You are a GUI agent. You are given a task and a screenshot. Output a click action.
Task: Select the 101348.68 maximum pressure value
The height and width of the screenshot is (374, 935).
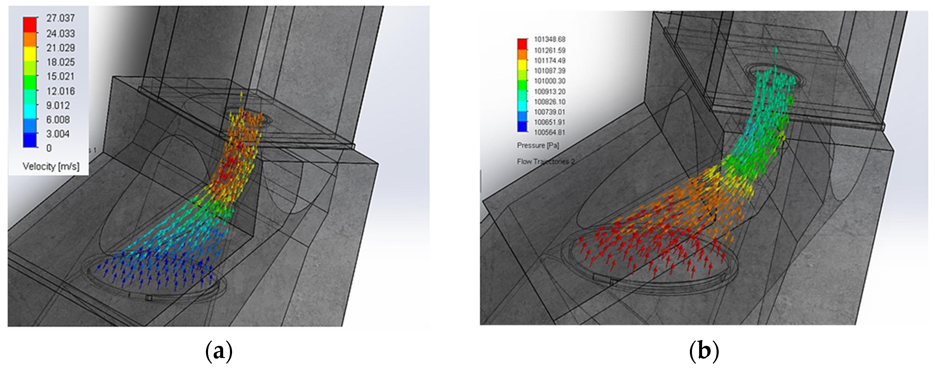point(549,39)
